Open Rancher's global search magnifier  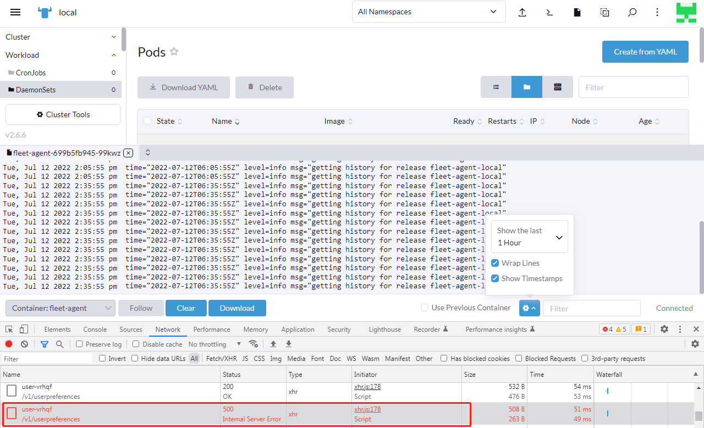pos(632,12)
